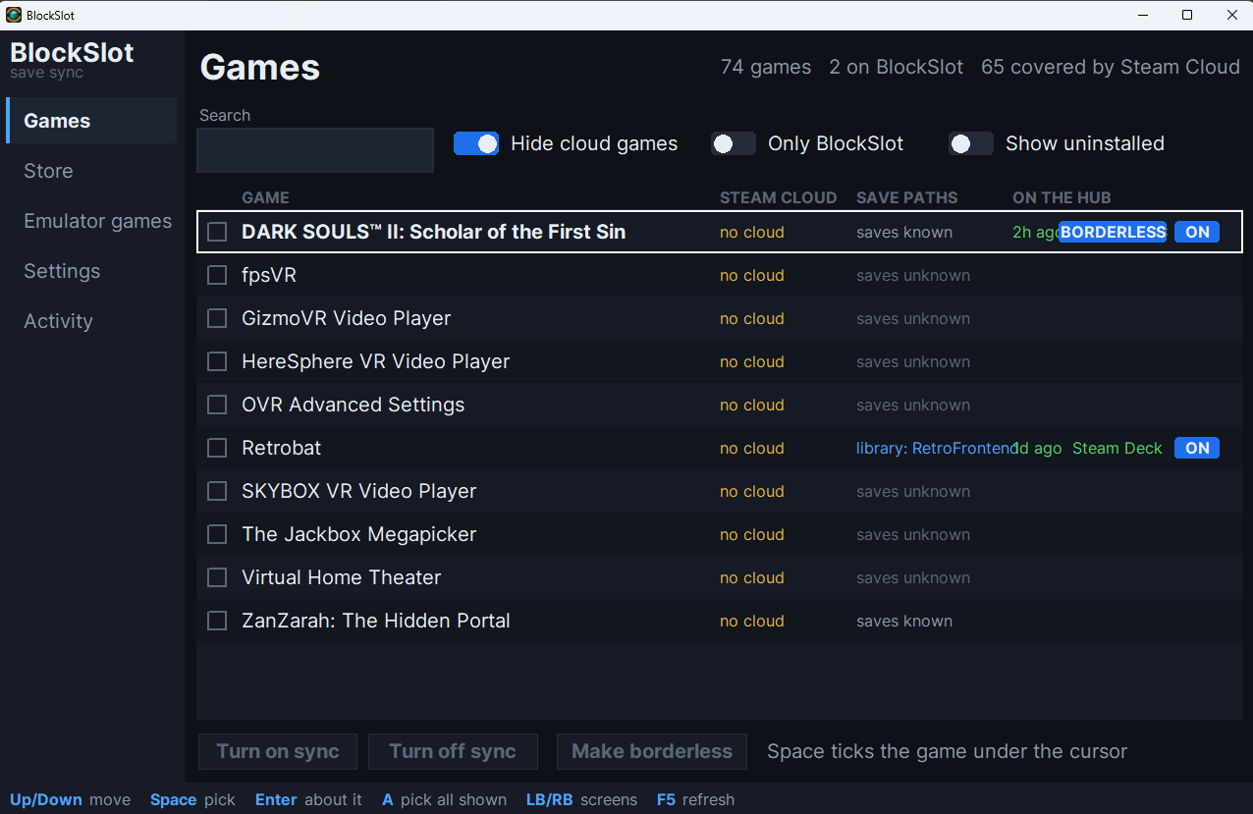Click 'saves known' in DARK SOULS II row
The width and height of the screenshot is (1253, 814).
904,232
